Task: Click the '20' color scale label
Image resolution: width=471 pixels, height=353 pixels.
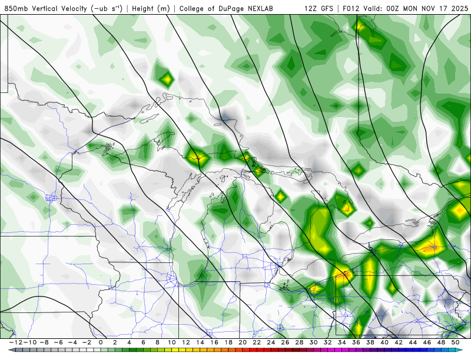Action: click(x=243, y=342)
